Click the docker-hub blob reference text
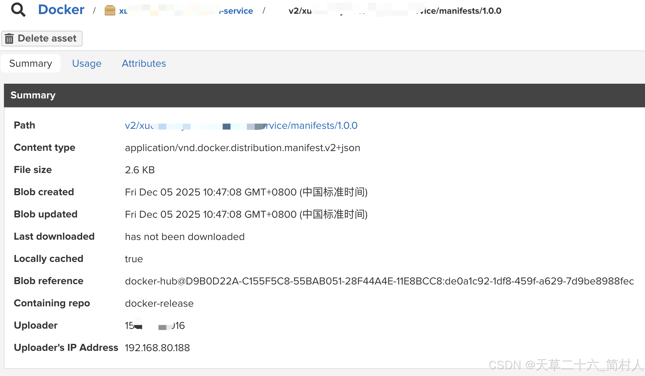This screenshot has height=376, width=645. coord(379,281)
